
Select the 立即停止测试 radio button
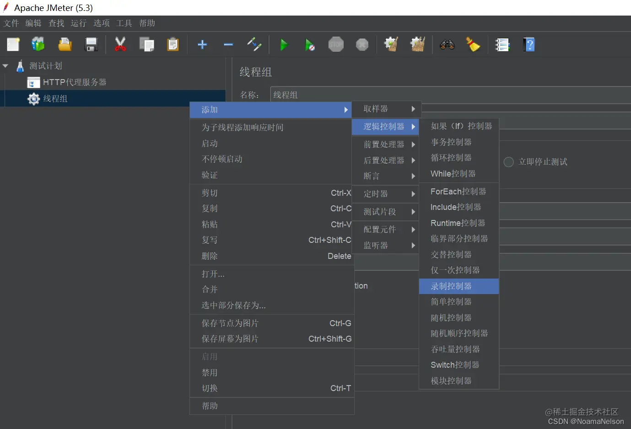click(508, 161)
